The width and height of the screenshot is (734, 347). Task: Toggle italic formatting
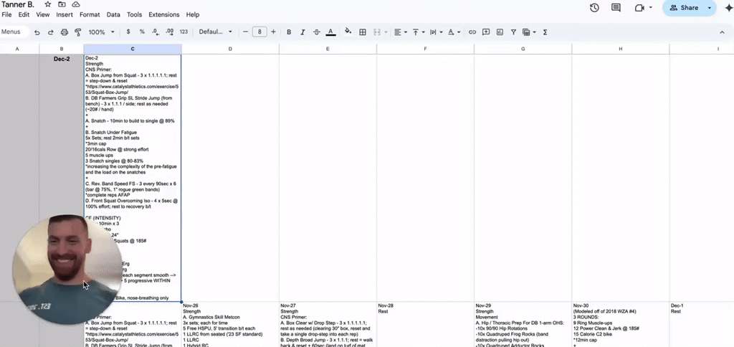click(302, 32)
